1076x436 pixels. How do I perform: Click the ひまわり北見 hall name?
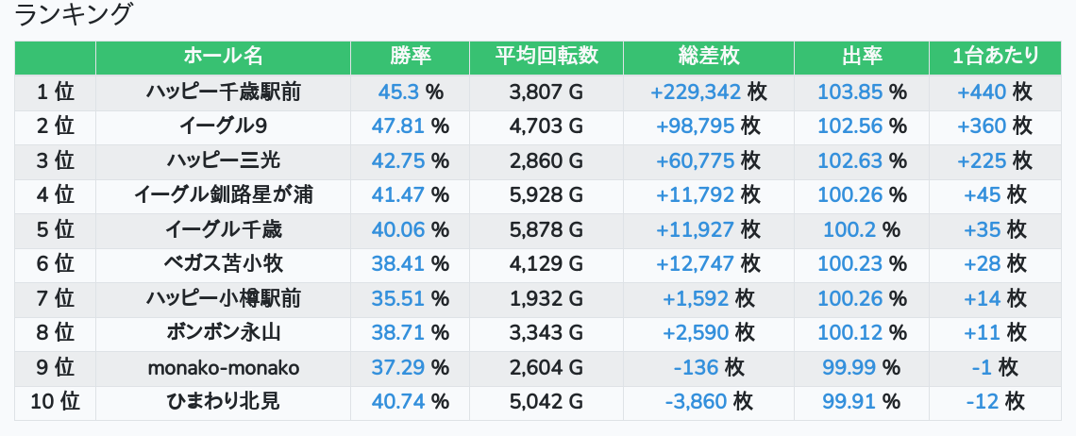[223, 402]
